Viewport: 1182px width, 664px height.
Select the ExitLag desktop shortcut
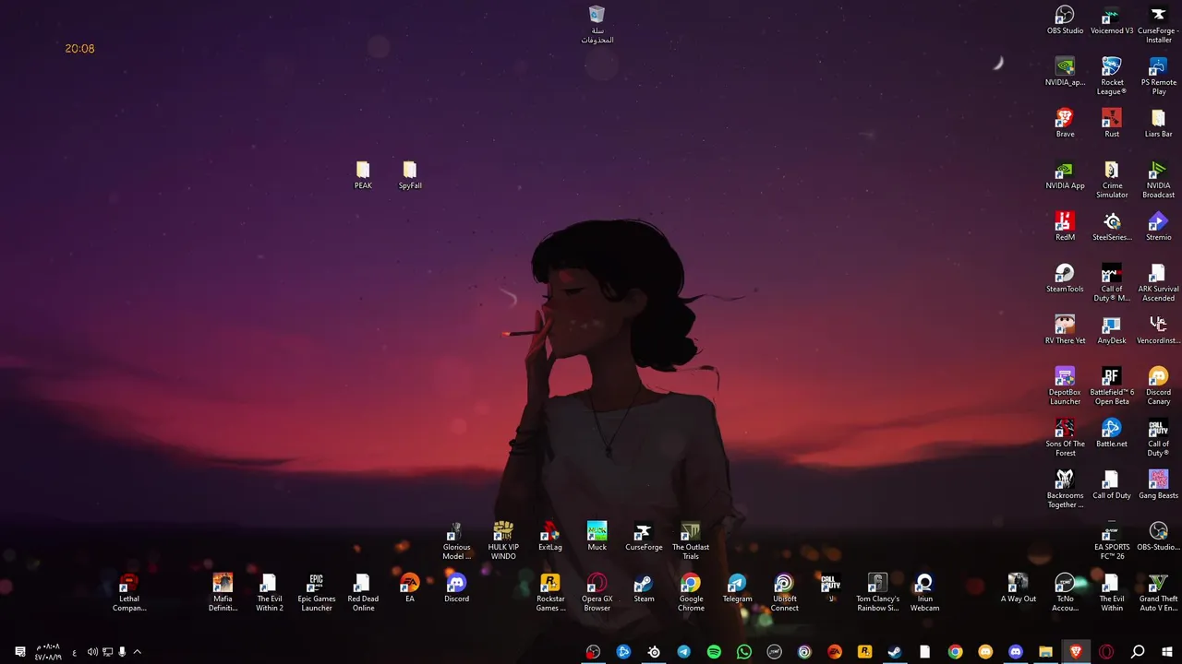pos(550,537)
